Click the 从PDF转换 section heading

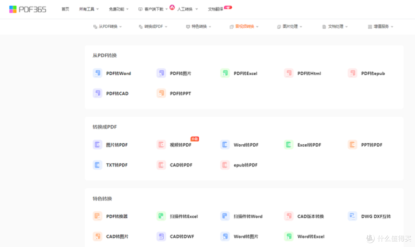tap(105, 55)
